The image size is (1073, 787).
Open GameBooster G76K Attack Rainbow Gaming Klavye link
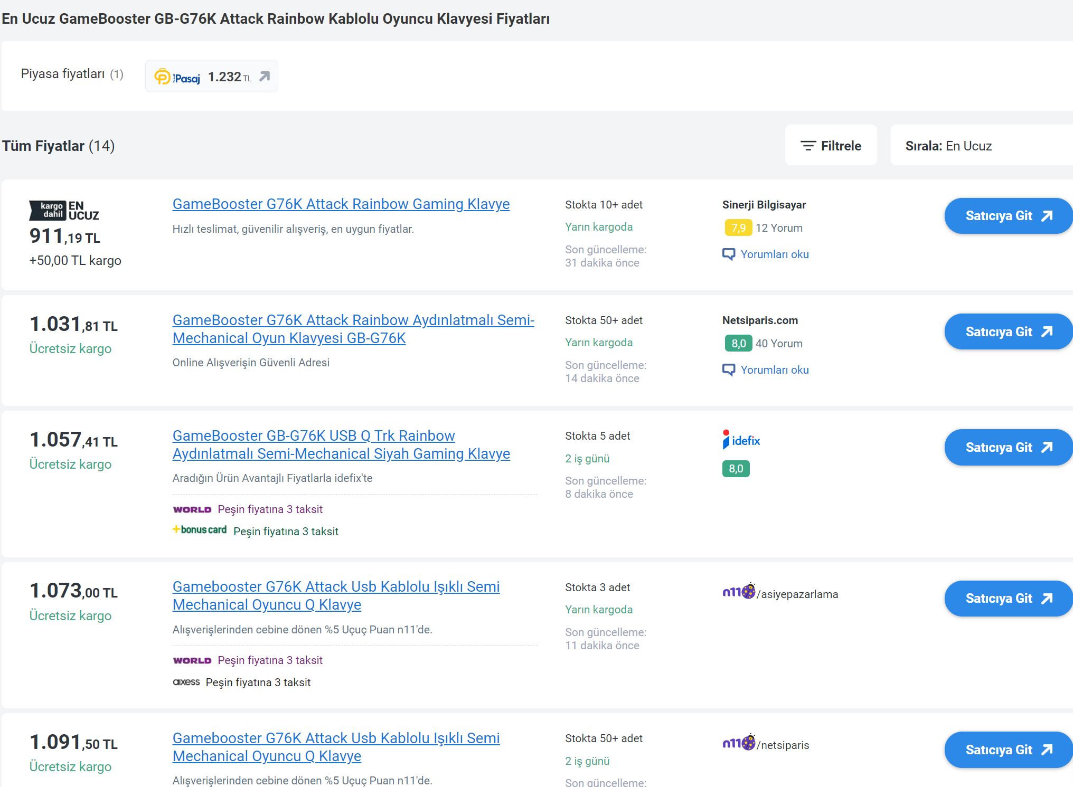click(x=341, y=204)
